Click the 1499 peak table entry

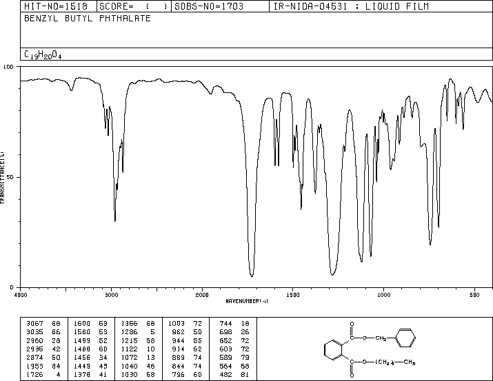90,340
